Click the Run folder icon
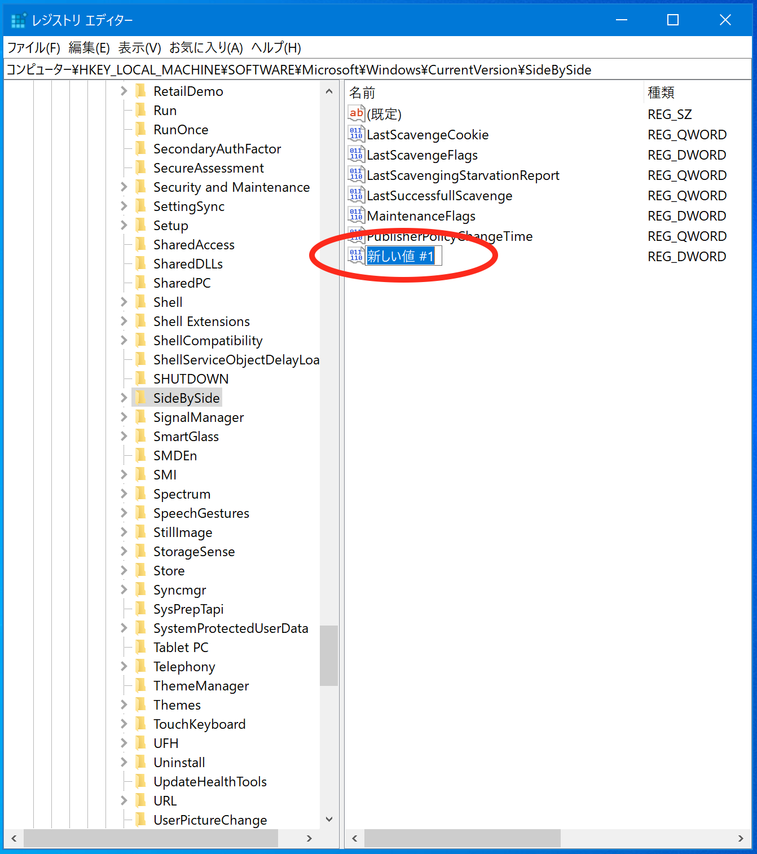 click(x=141, y=110)
